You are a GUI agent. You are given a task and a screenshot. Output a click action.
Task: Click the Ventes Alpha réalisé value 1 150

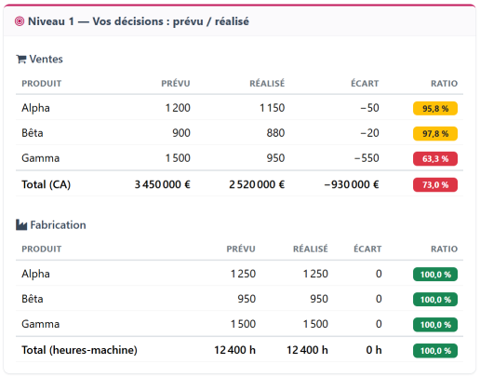[272, 108]
